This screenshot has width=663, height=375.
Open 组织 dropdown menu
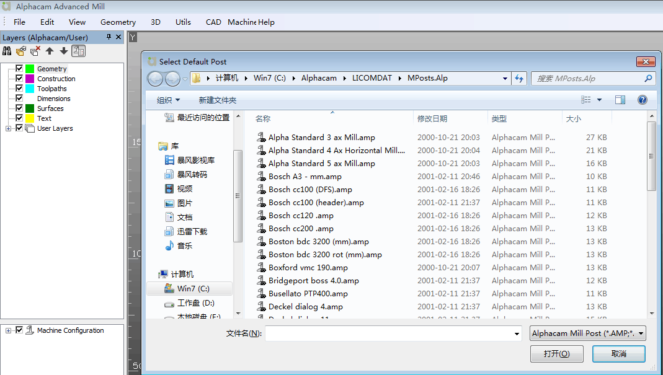coord(168,100)
